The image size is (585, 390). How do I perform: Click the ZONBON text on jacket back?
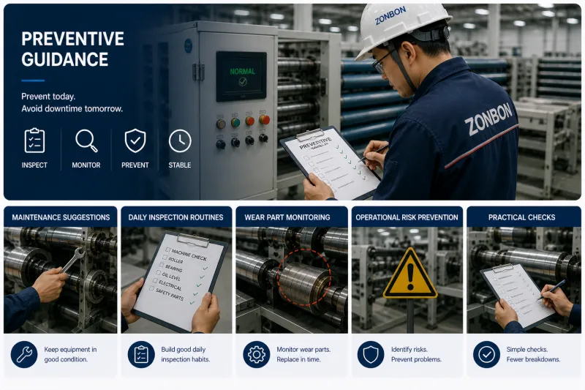pyautogui.click(x=488, y=119)
